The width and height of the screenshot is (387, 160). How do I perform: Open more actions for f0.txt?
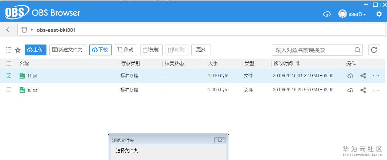pyautogui.click(x=376, y=90)
